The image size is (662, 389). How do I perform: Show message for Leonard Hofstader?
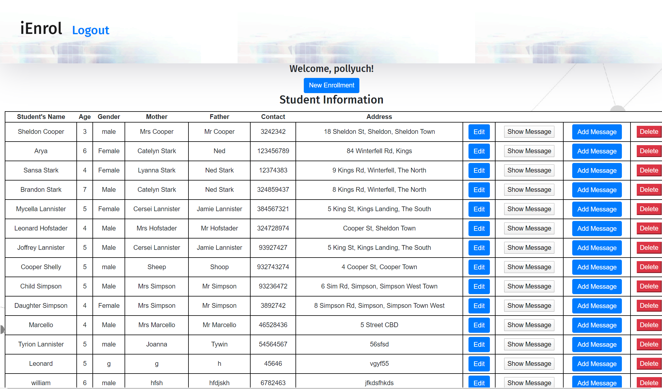[529, 228]
